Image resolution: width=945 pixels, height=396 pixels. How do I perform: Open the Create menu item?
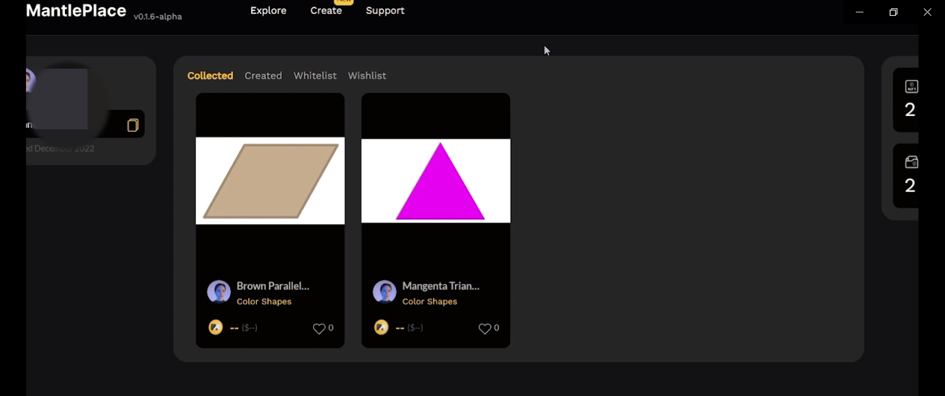coord(326,11)
